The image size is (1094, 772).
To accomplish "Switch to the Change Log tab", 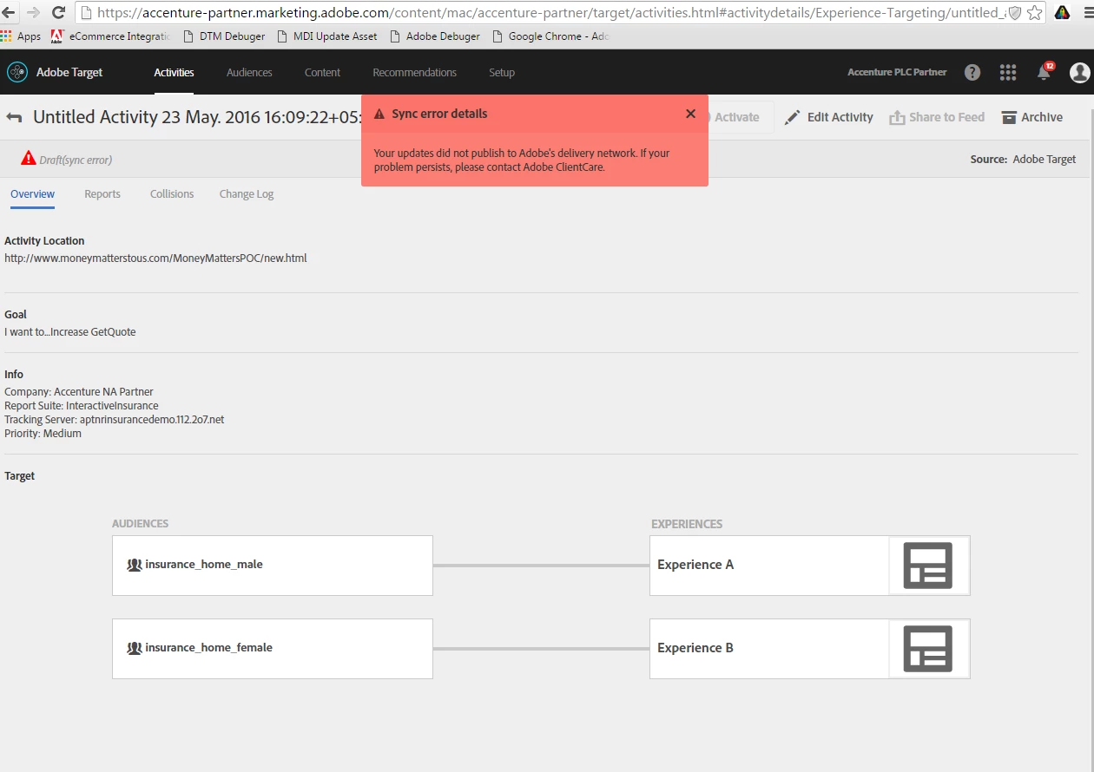I will point(247,194).
